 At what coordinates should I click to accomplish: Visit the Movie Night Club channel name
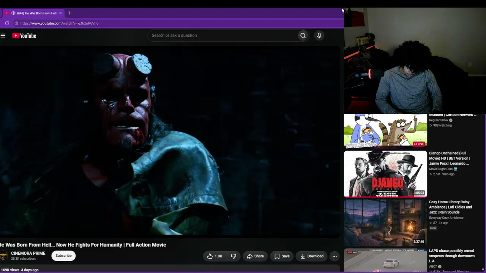point(441,169)
